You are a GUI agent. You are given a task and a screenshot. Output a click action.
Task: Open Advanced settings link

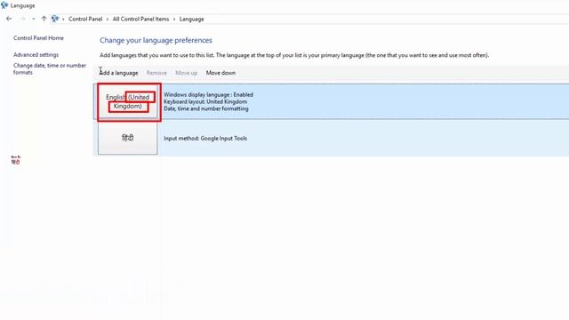pos(36,55)
